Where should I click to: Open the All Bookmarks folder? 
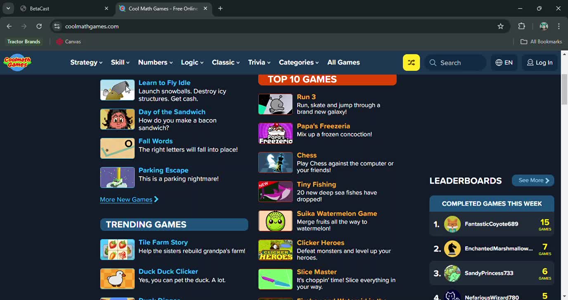pos(541,42)
